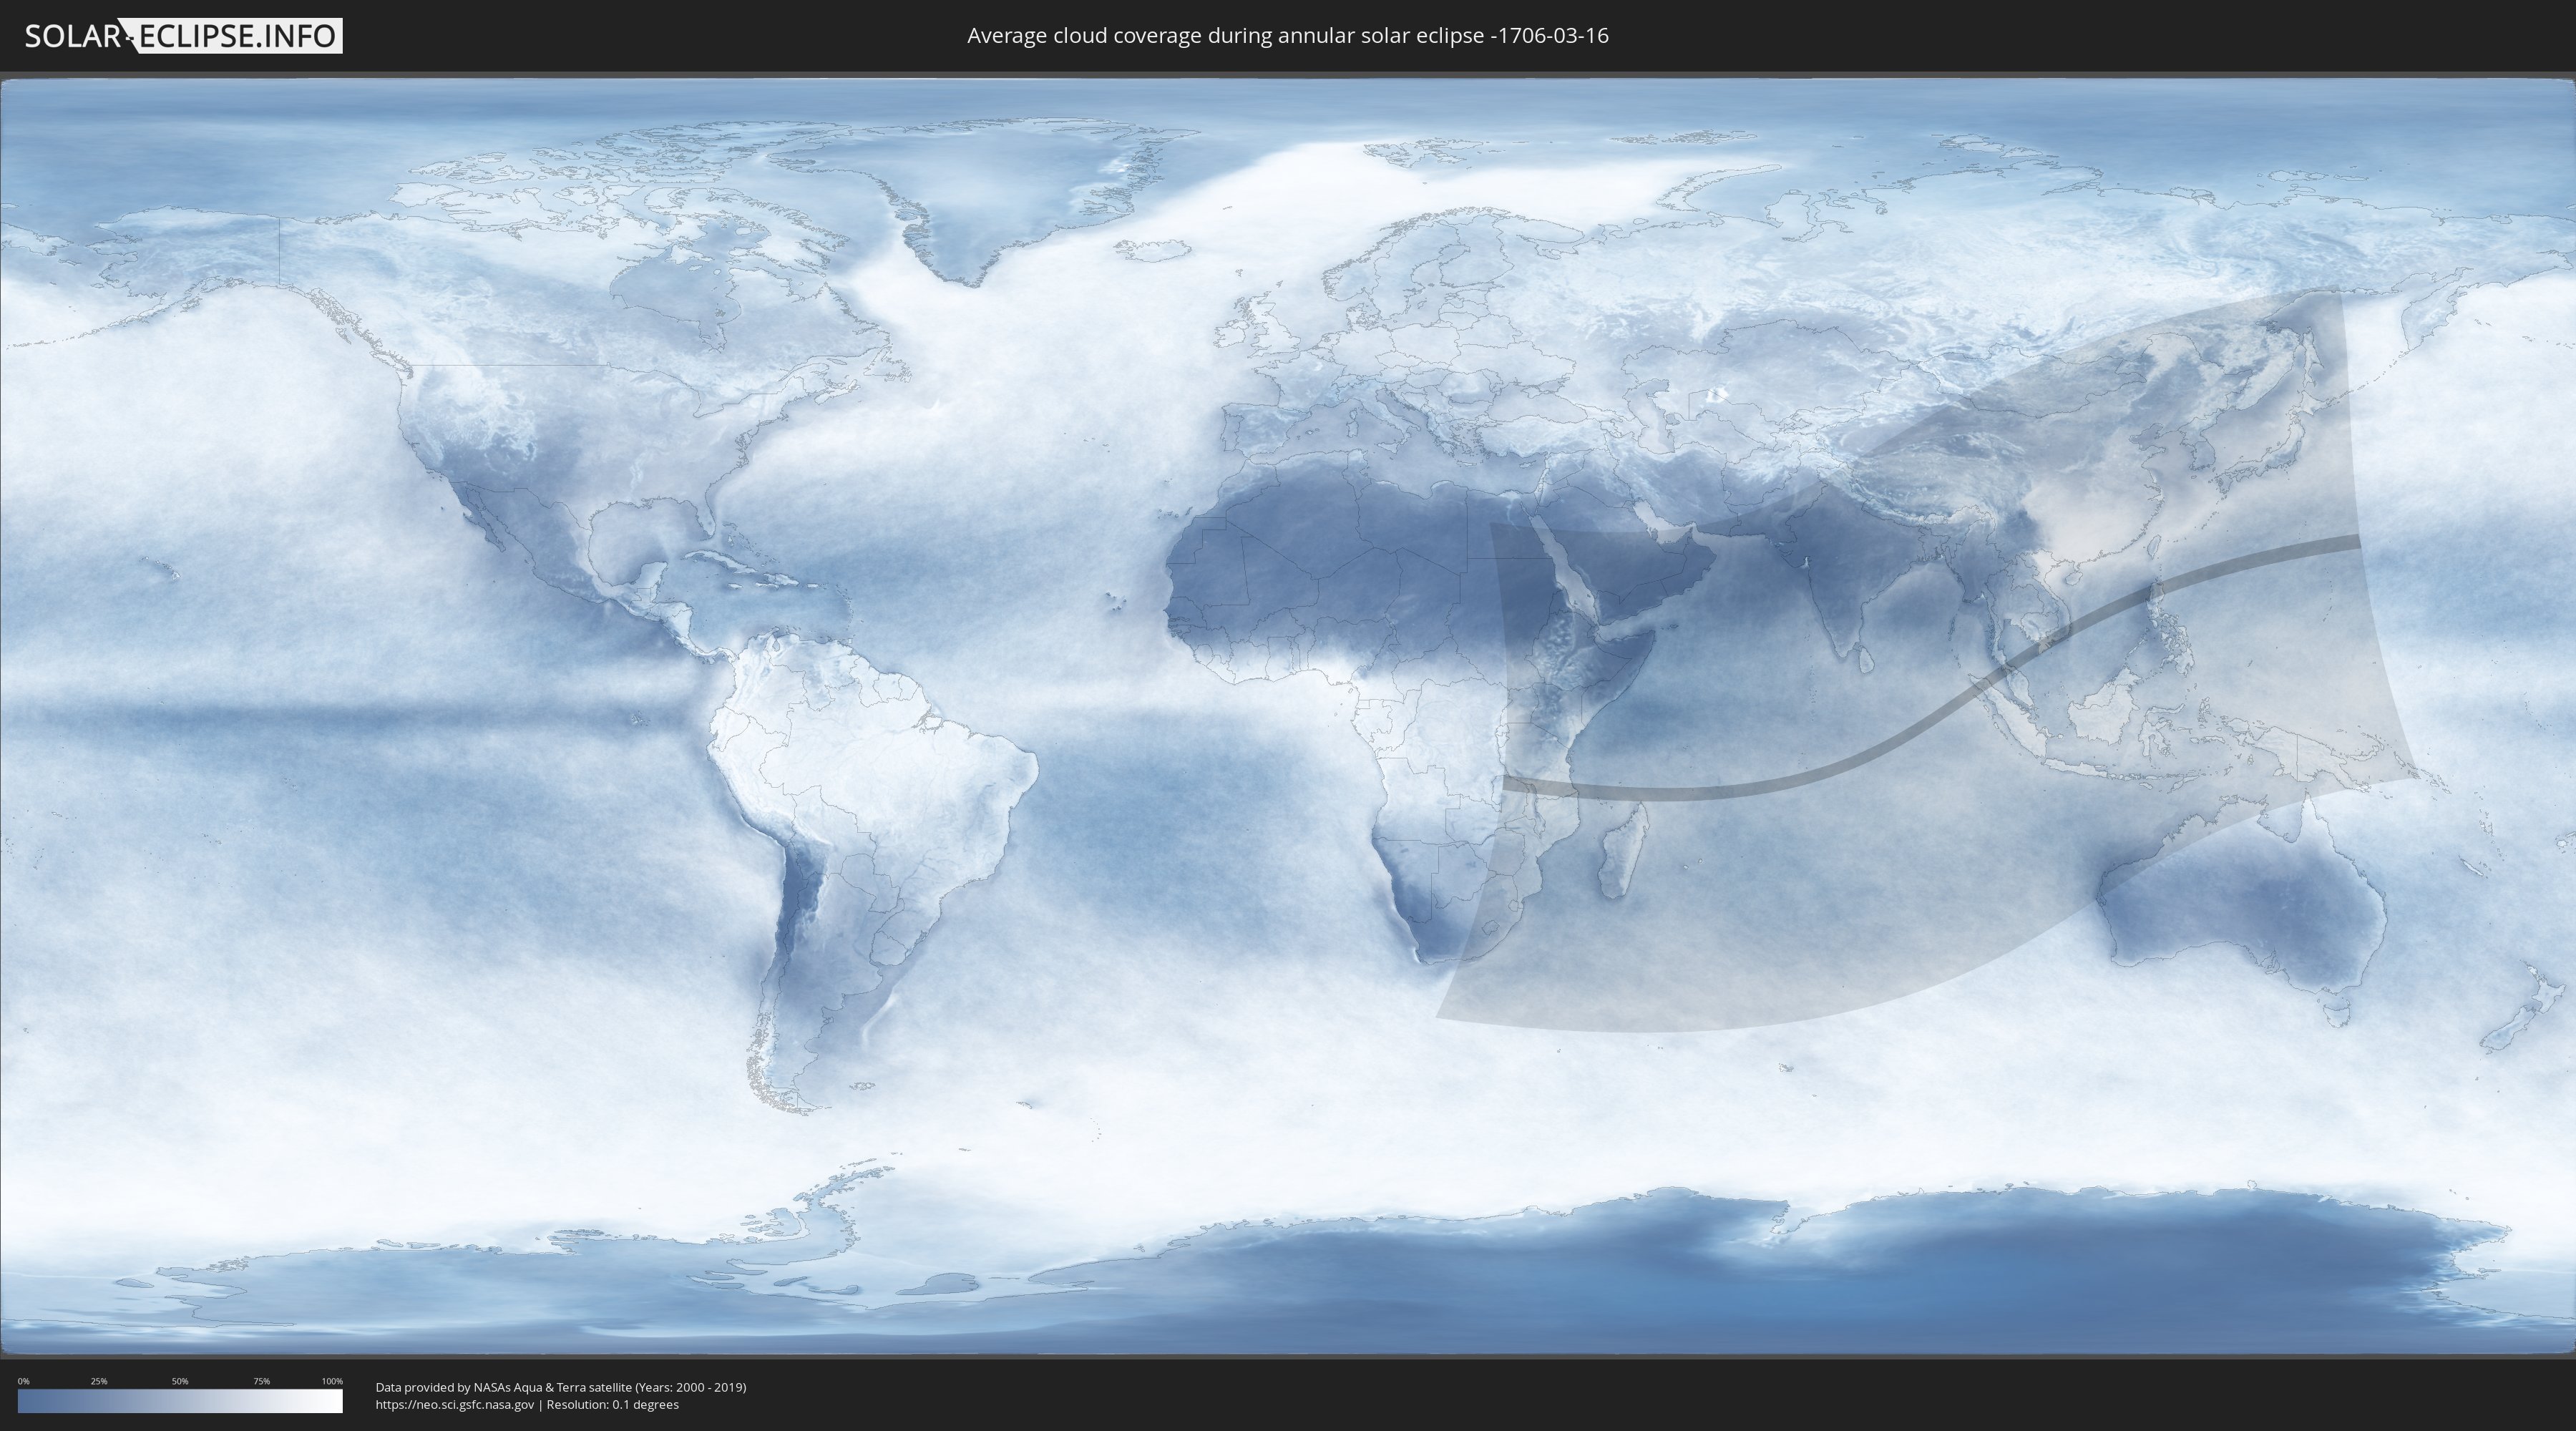
Task: Click the SOLAR-ECLIPSE.INFO logo
Action: [x=183, y=36]
